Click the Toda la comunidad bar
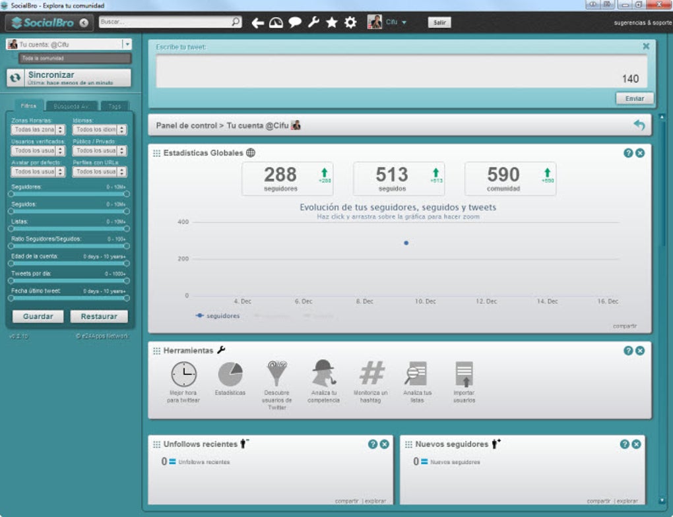673x517 pixels. coord(75,58)
